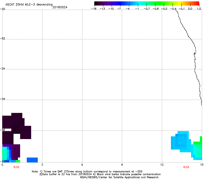Click the -26 latitude axis label
The image size is (204, 179).
click(2, 99)
